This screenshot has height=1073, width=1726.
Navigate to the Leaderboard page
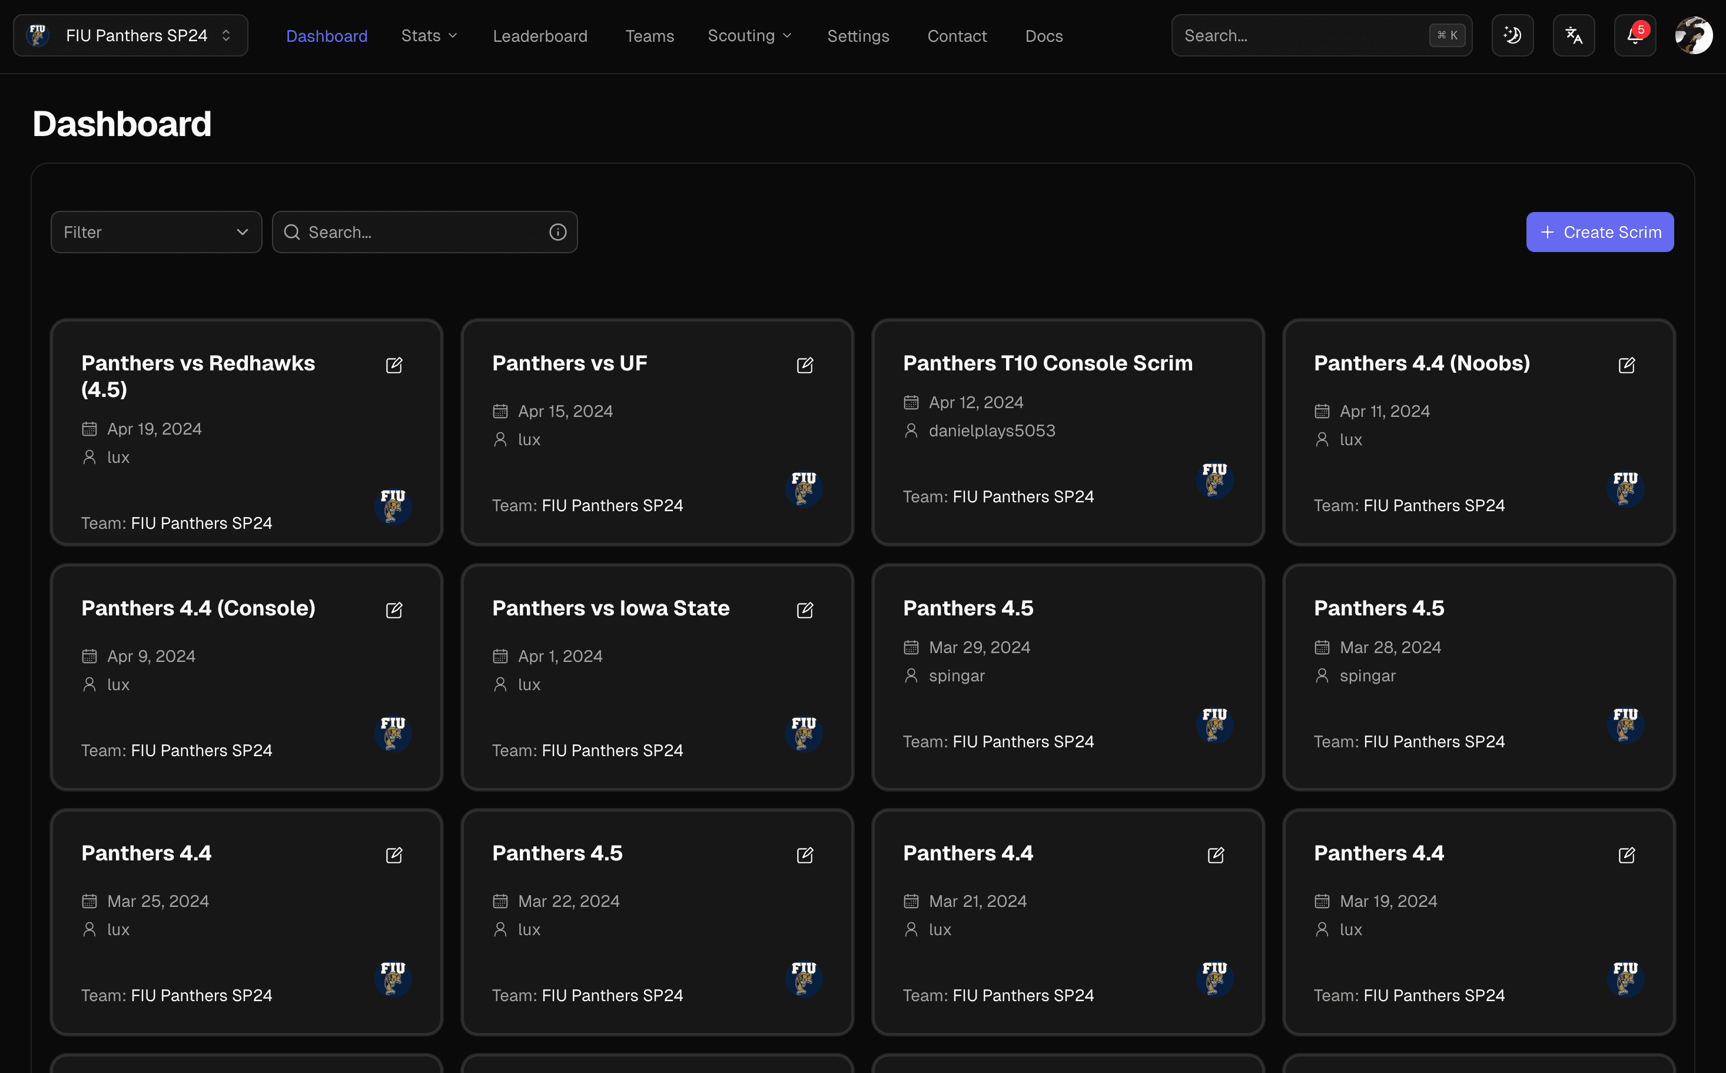[540, 35]
